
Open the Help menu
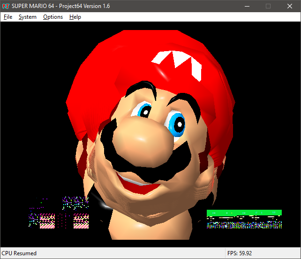[x=75, y=17]
